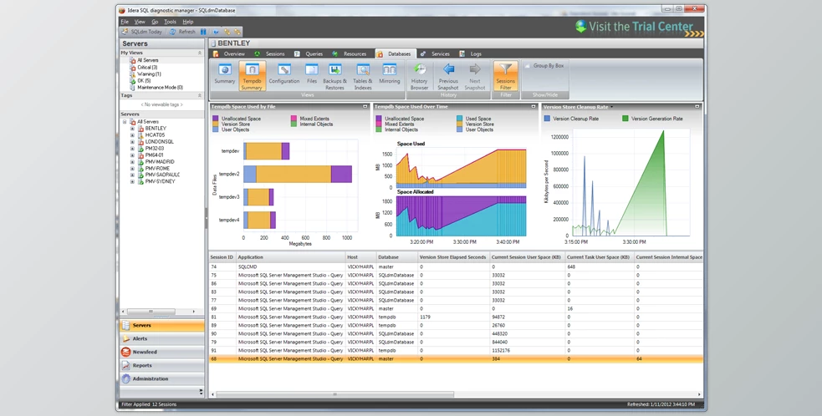The image size is (822, 416).
Task: Click the Critical (3) view icon
Action: point(133,68)
